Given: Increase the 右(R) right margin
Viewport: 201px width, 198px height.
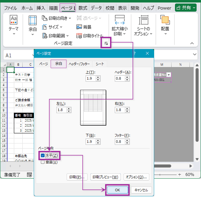Looking at the screenshot, I should (127, 109).
